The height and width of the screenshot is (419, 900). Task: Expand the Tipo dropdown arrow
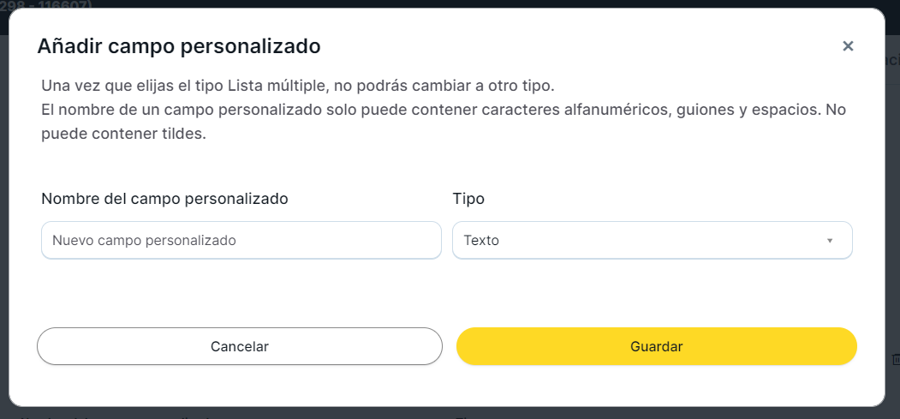tap(829, 241)
